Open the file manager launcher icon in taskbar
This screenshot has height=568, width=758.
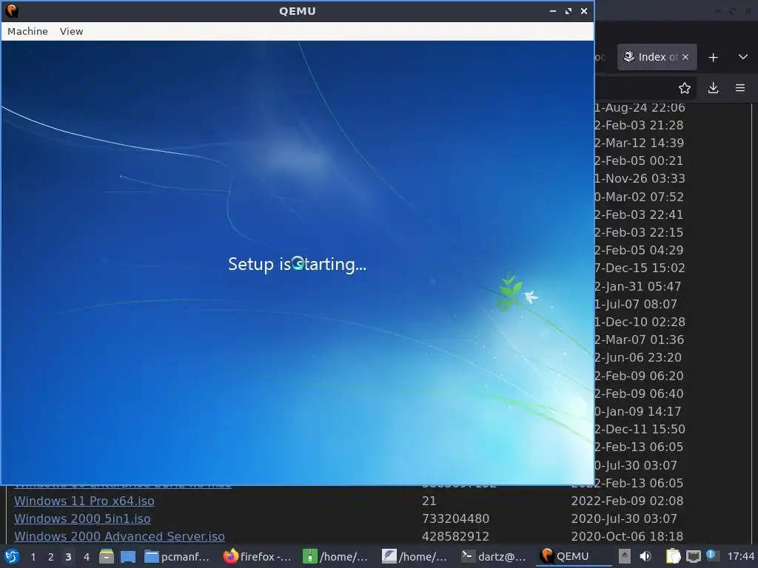[107, 556]
